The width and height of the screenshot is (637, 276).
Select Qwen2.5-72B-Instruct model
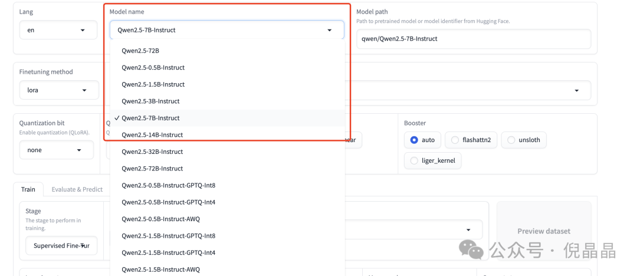pos(228,168)
